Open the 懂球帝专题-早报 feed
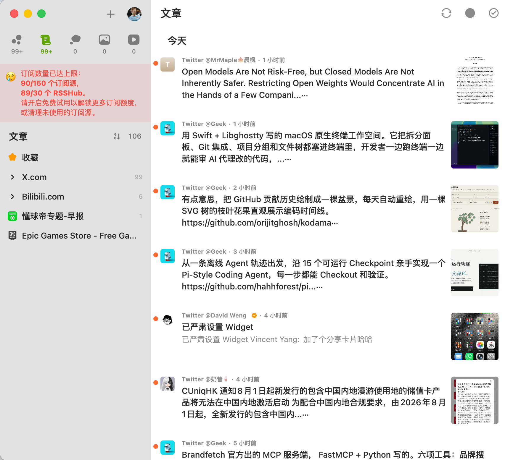 pyautogui.click(x=75, y=216)
